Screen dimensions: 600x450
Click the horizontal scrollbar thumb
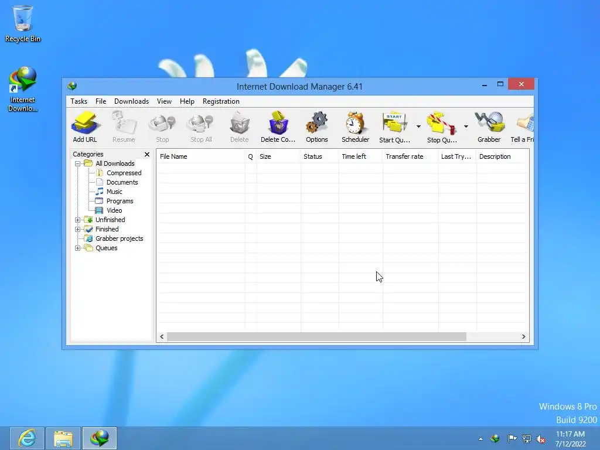coord(316,337)
